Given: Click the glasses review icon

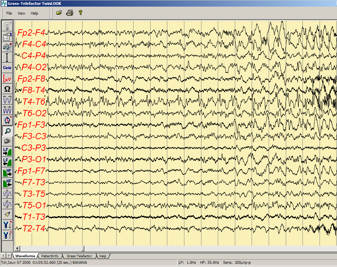Looking at the screenshot, I should point(7,47).
